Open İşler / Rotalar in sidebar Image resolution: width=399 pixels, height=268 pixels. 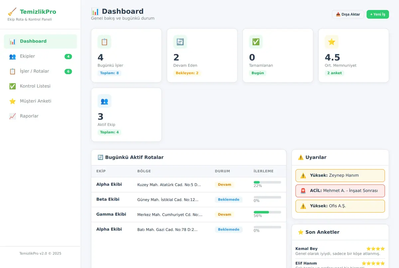41,71
